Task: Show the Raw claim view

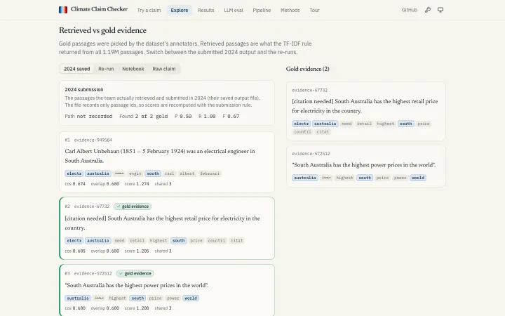Action: pos(164,69)
